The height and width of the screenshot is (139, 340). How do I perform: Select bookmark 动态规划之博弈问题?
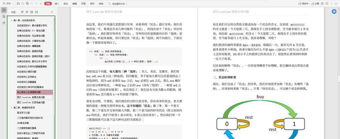pyautogui.click(x=27, y=72)
